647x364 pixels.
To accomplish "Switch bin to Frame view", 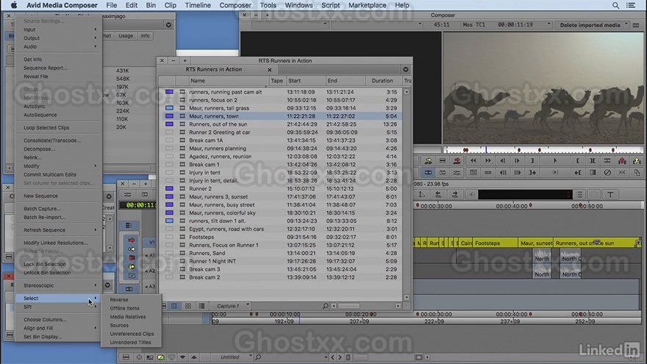I will 188,306.
